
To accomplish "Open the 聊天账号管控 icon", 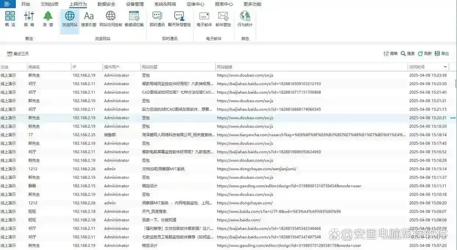I will (179, 19).
